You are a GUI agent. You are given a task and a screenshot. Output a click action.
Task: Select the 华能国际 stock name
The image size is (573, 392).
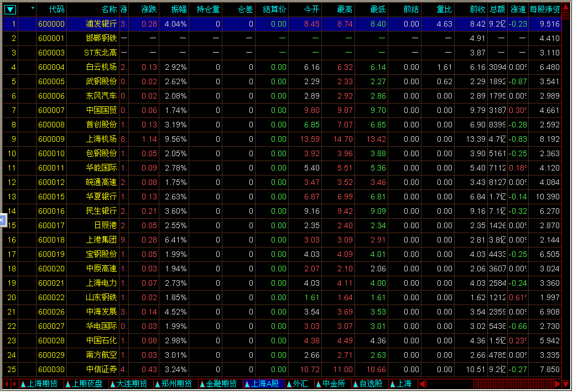(x=101, y=168)
